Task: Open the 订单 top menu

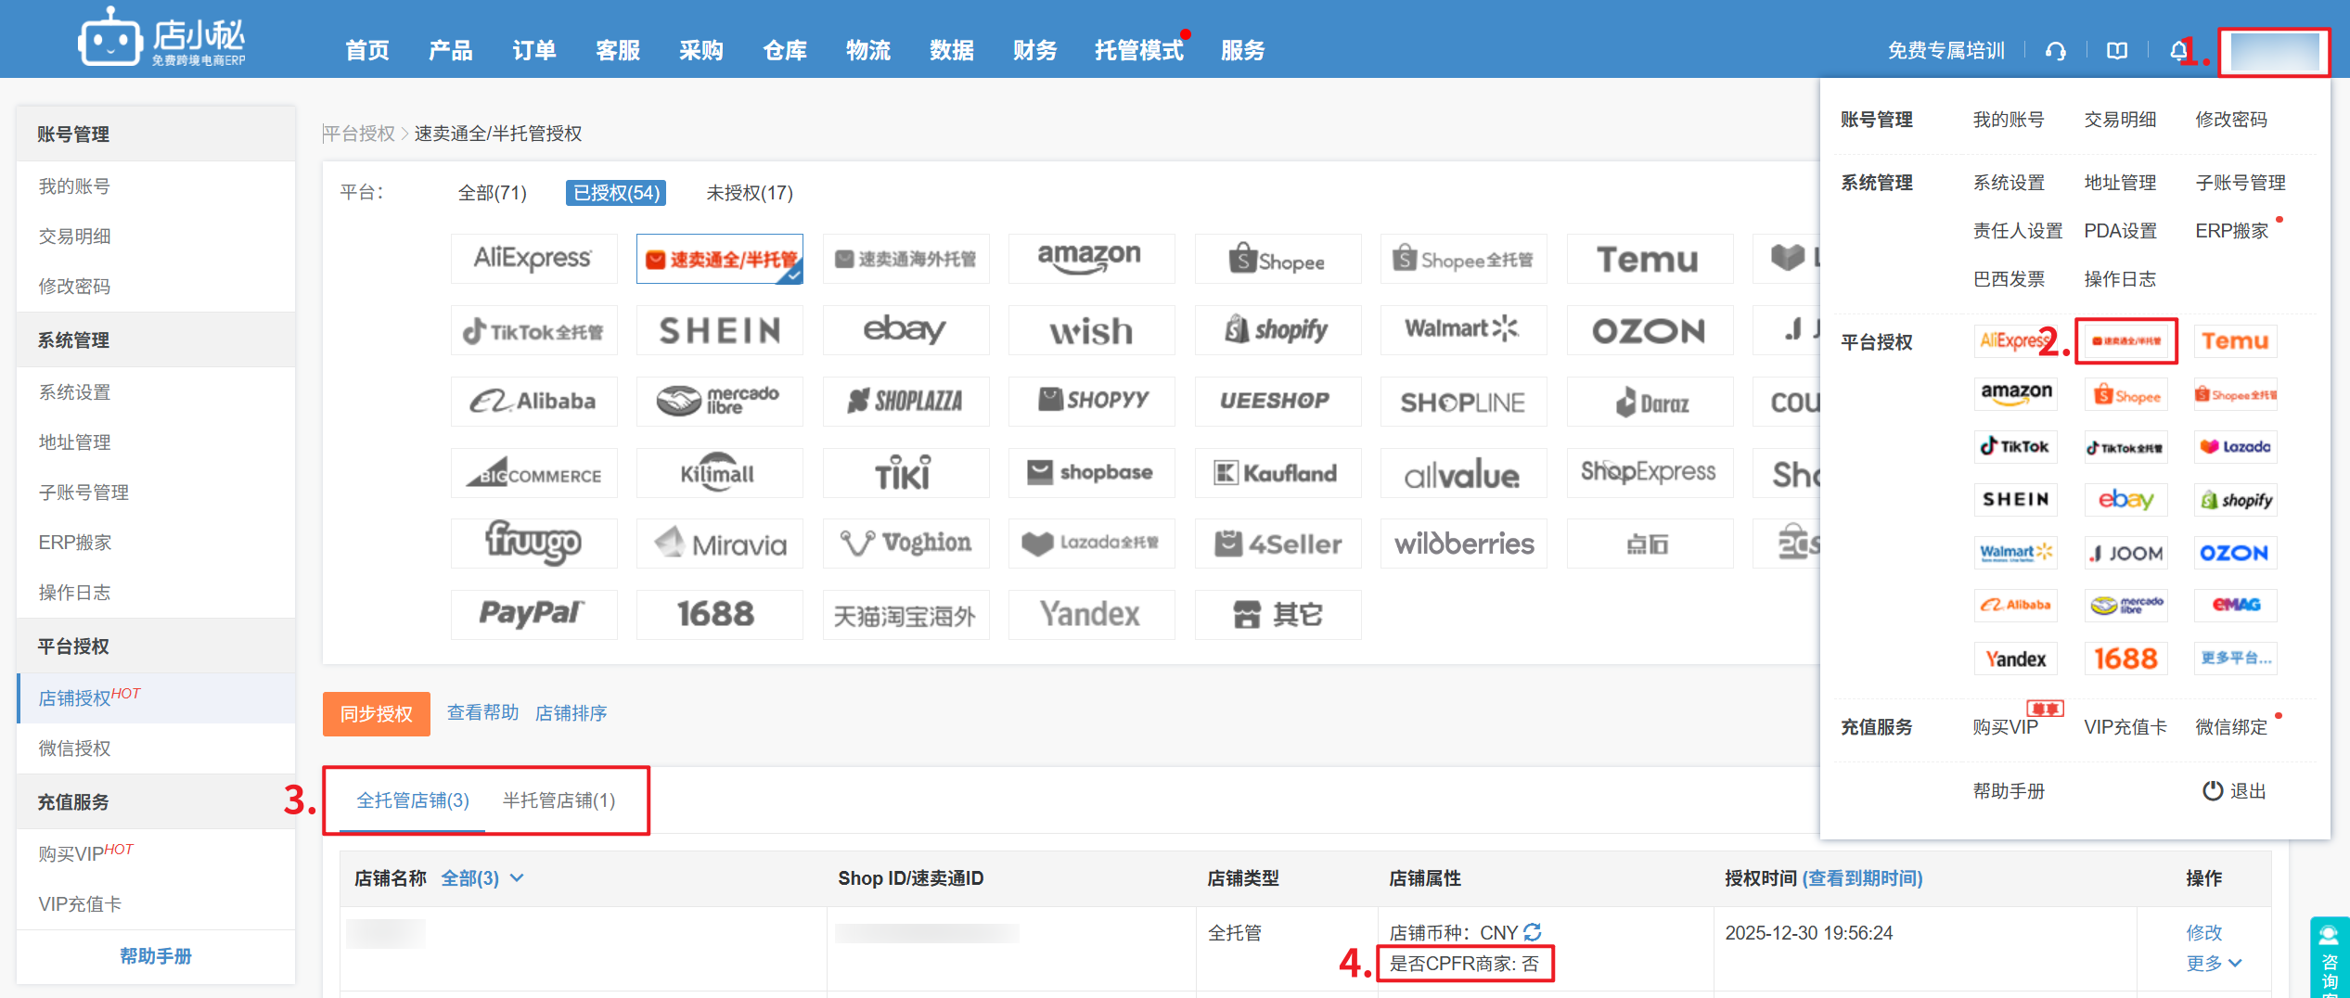Action: point(533,51)
